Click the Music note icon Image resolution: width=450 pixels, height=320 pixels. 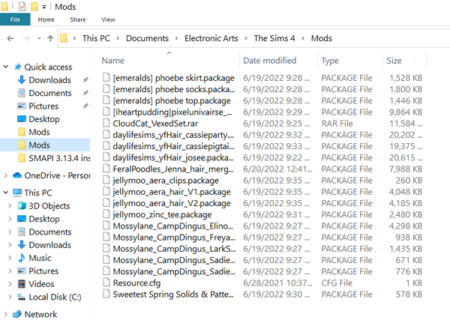(x=22, y=258)
